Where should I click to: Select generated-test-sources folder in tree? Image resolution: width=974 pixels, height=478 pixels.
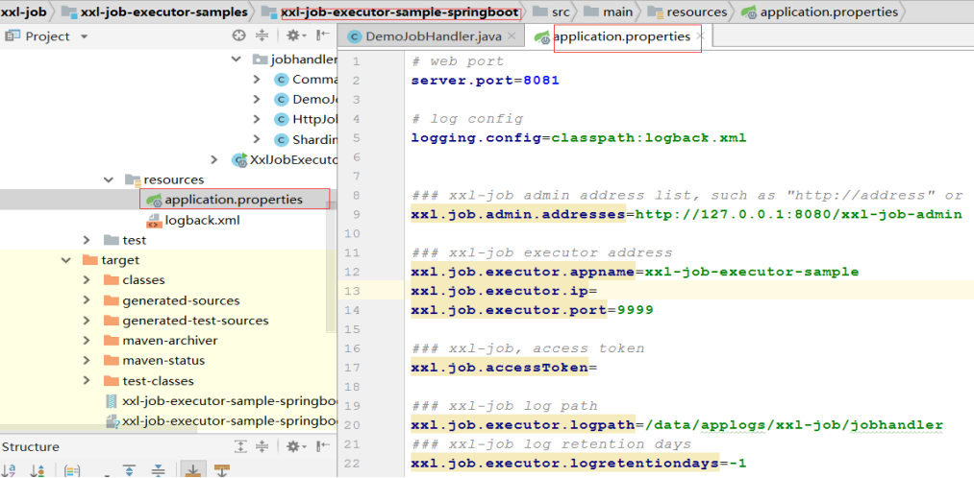tap(195, 321)
